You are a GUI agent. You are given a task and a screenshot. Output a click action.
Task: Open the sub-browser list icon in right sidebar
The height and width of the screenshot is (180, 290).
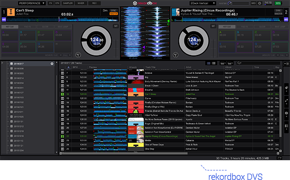[x=286, y=126]
